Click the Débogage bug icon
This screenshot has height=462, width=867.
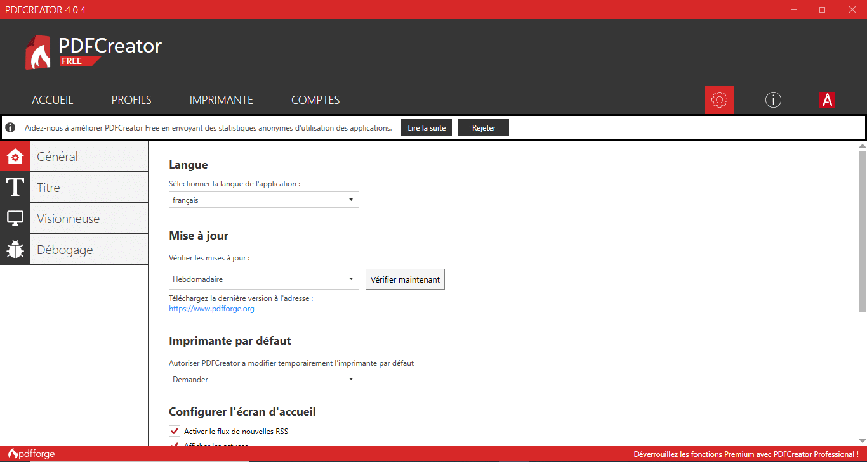15,250
